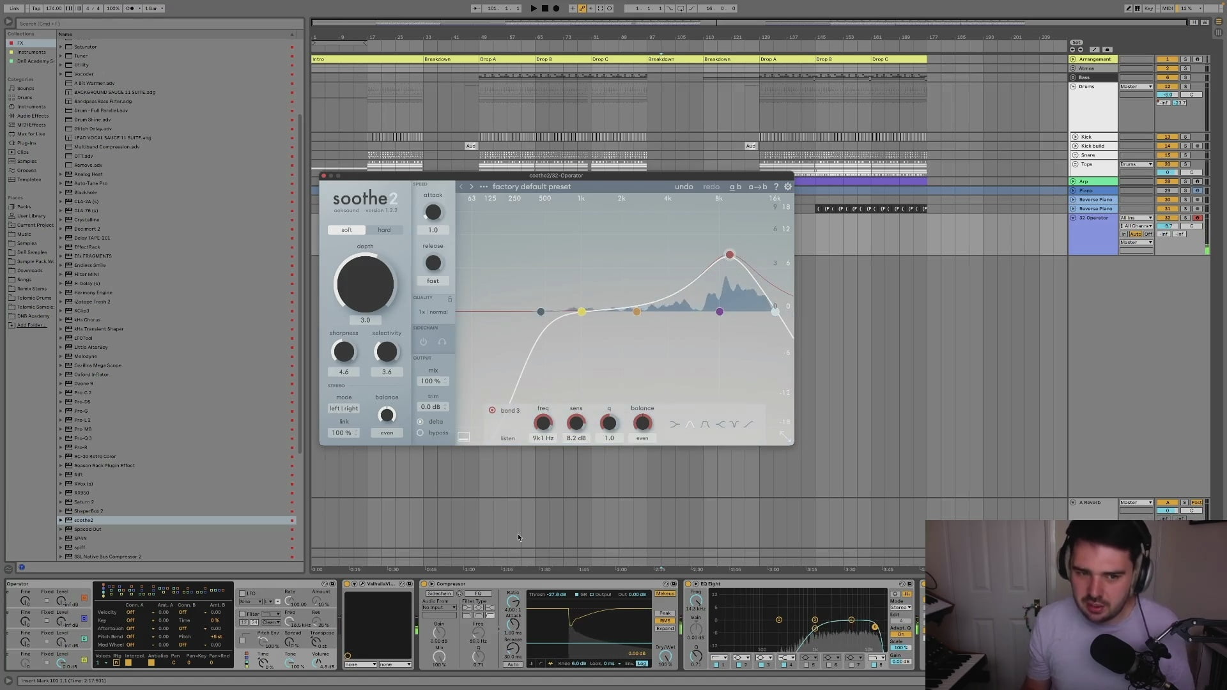
Task: Click the Key map mode switch
Action: click(1149, 8)
